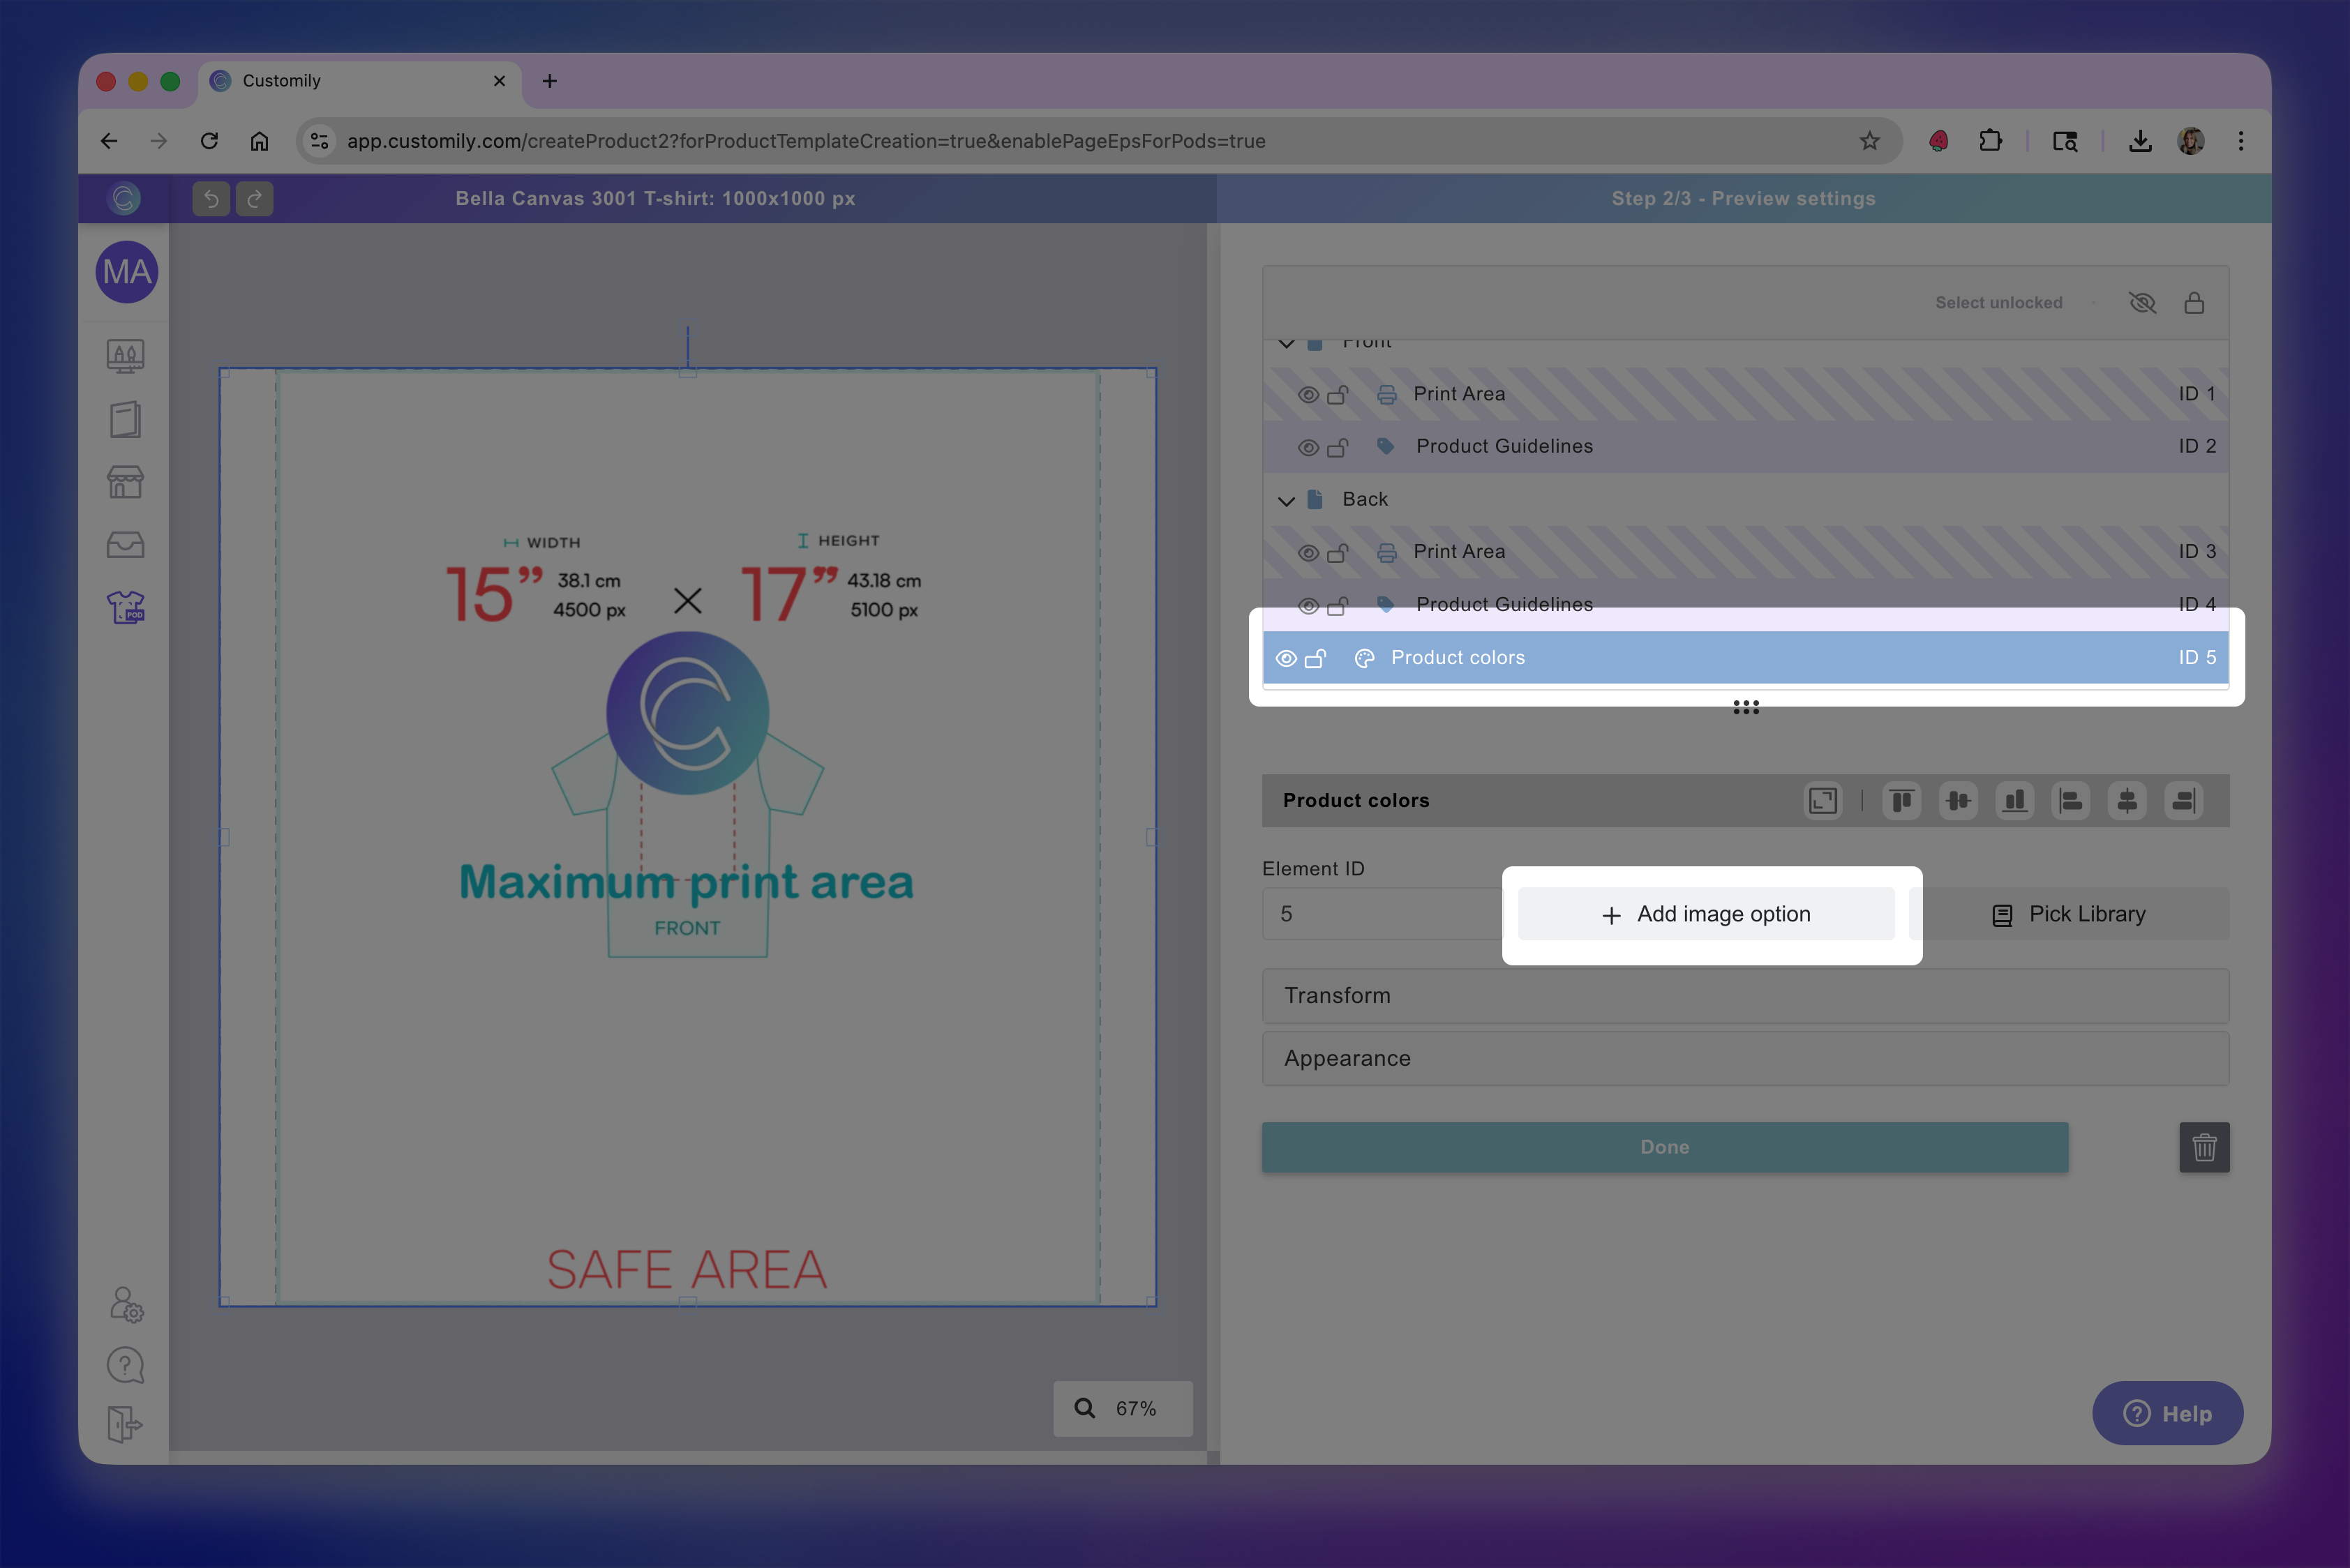Open the Customily browser tab
Screen dimensions: 2350x1568
(x=330, y=80)
